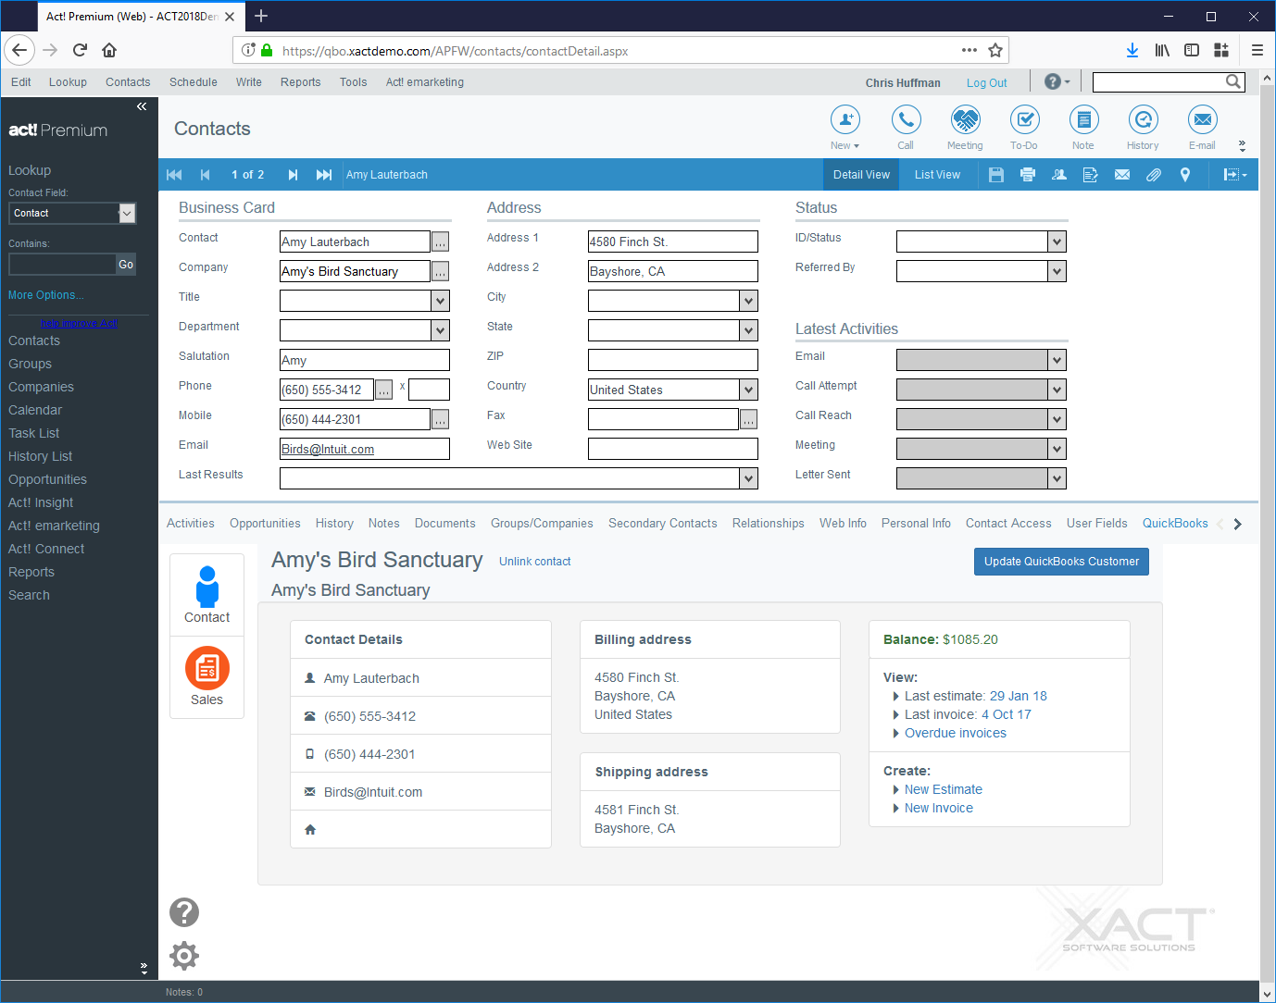This screenshot has height=1003, width=1276.
Task: Click the paperclip attach icon
Action: [x=1154, y=175]
